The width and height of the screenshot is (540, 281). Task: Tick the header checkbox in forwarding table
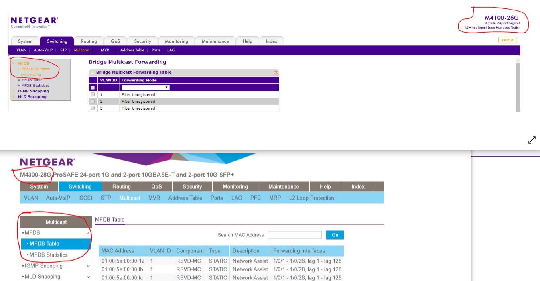pyautogui.click(x=93, y=87)
